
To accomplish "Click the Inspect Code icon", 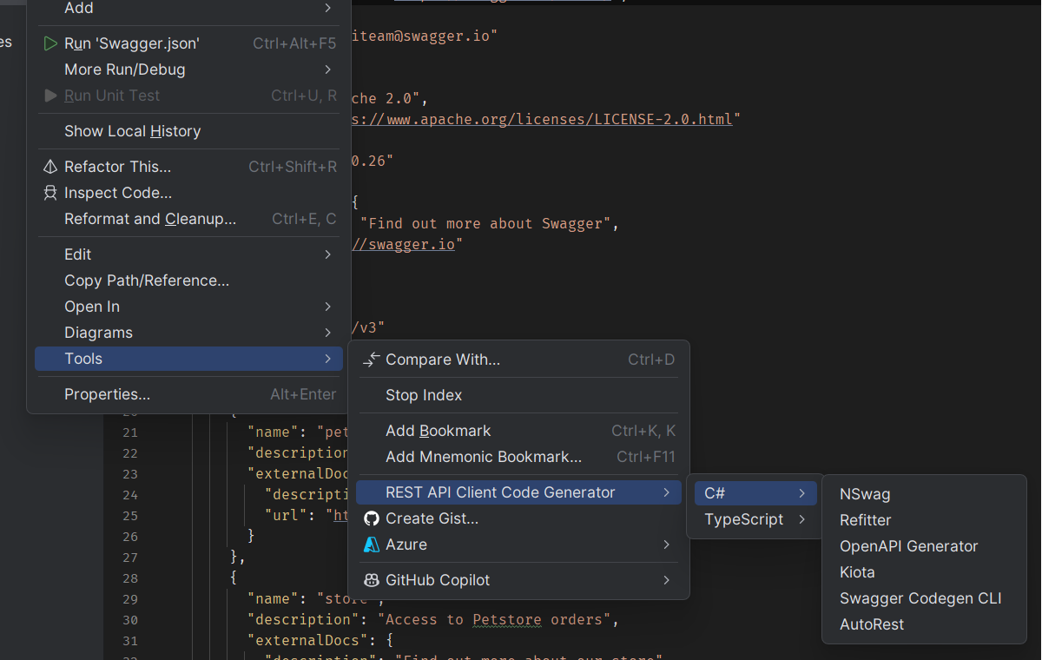I will [x=50, y=193].
